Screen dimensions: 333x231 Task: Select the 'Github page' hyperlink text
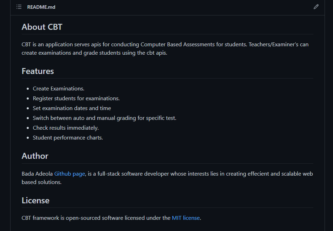[x=70, y=174]
